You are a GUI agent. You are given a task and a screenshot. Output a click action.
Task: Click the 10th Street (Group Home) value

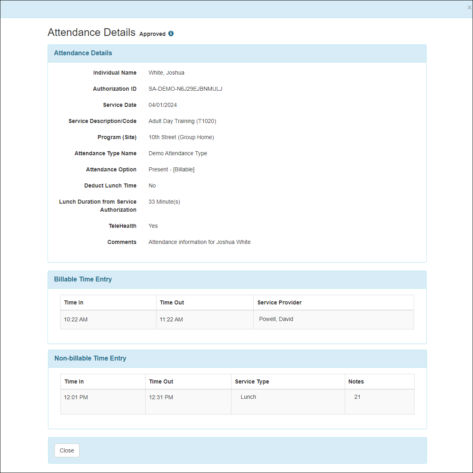(x=181, y=137)
